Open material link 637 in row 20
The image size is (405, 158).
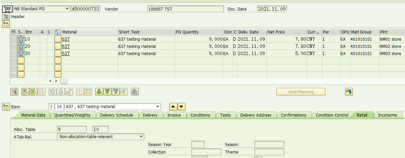tap(66, 47)
